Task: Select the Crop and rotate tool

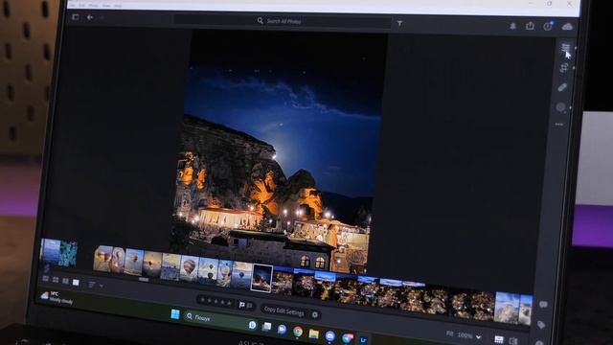Action: (564, 68)
